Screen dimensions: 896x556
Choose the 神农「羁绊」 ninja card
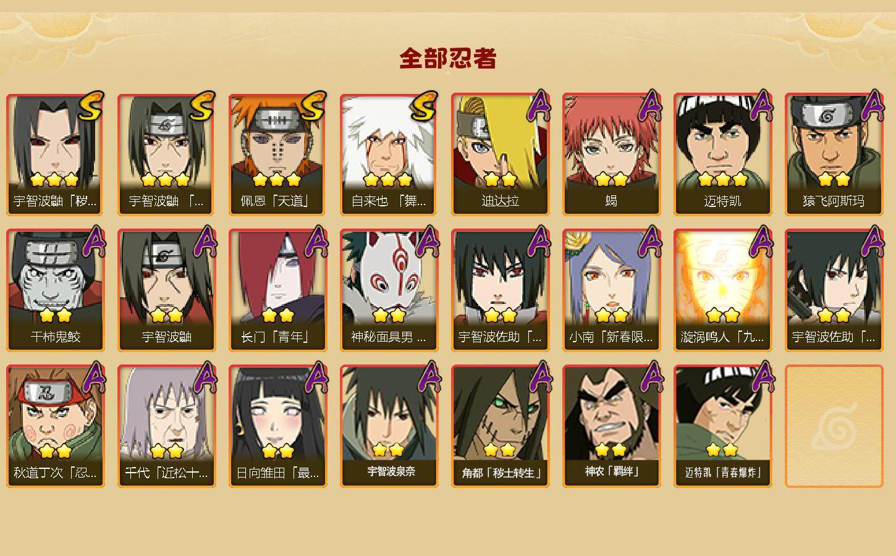pyautogui.click(x=611, y=426)
